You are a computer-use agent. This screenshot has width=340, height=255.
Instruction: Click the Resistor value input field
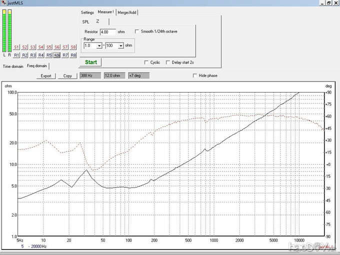107,31
